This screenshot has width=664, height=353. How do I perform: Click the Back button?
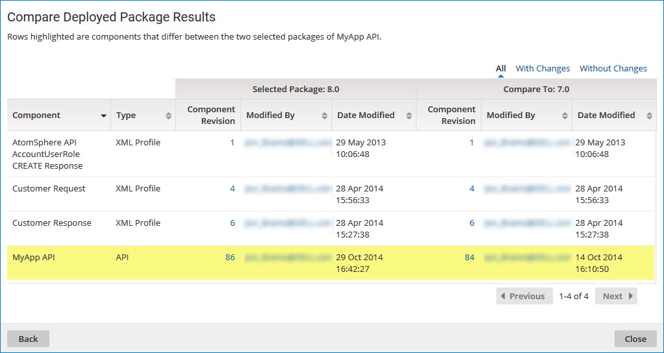pyautogui.click(x=29, y=339)
